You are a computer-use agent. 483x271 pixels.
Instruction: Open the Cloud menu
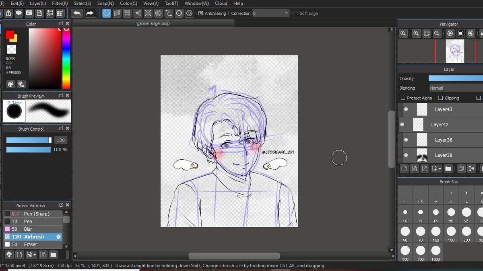(x=221, y=3)
